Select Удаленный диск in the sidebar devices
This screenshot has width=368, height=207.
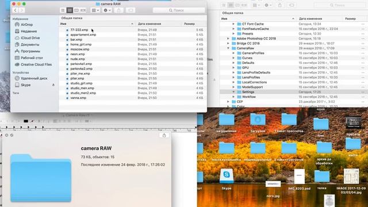[34, 78]
